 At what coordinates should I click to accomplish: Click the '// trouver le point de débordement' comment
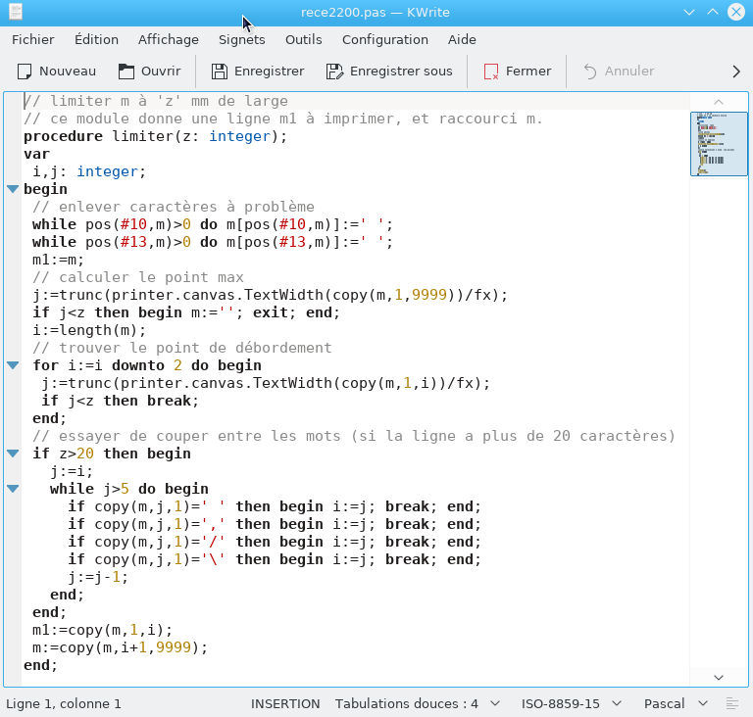click(x=182, y=348)
